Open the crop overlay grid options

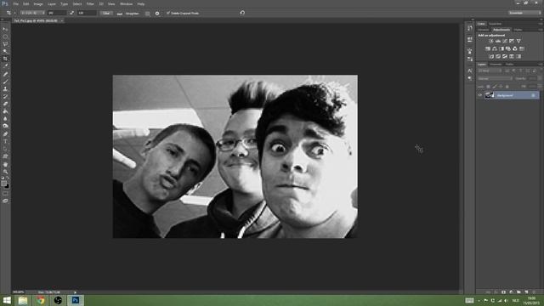click(x=147, y=14)
